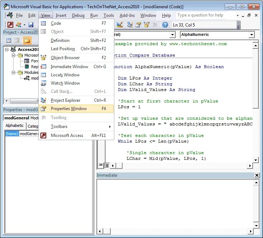Select Immediate Window menu entry
The height and width of the screenshot is (238, 263).
[76, 67]
